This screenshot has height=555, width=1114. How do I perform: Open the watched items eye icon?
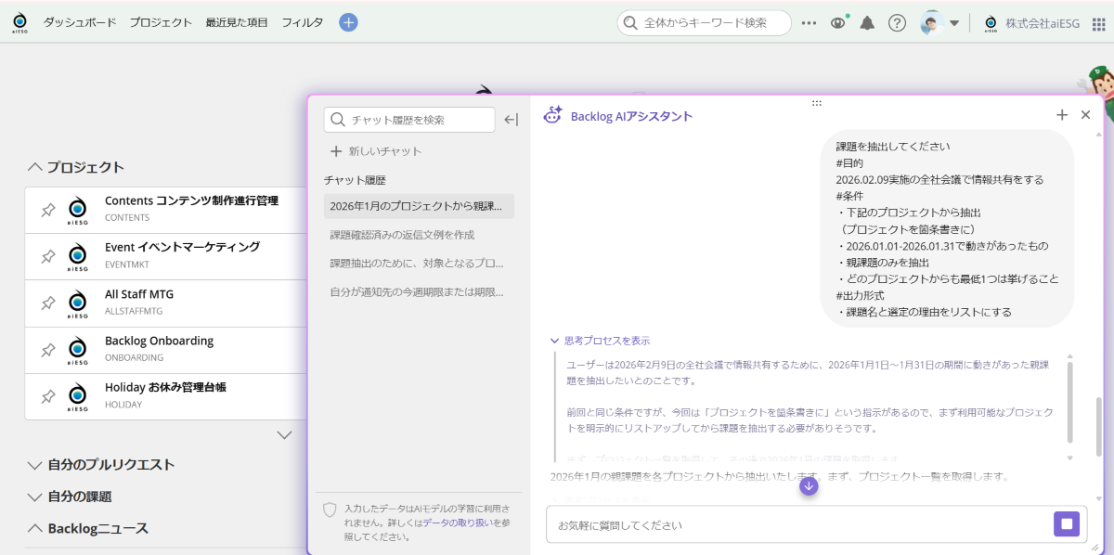click(838, 21)
